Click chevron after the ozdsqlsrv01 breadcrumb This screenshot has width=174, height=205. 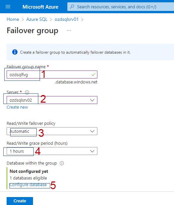(82, 20)
